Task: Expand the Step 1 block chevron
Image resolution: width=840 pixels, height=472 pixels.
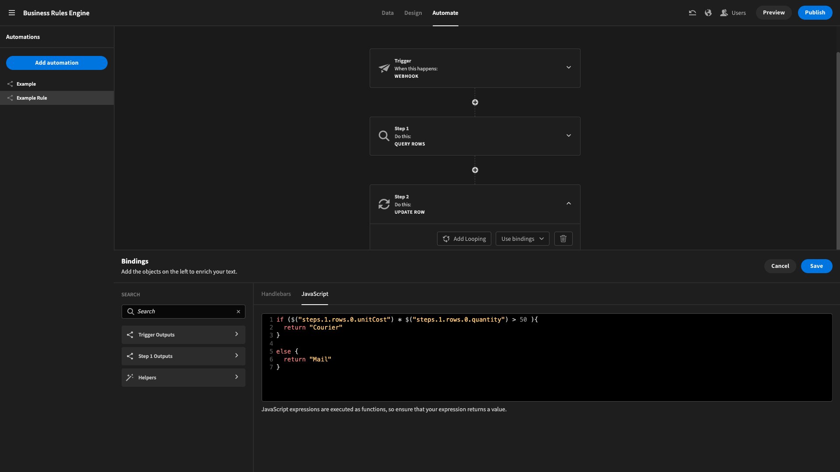Action: [568, 135]
